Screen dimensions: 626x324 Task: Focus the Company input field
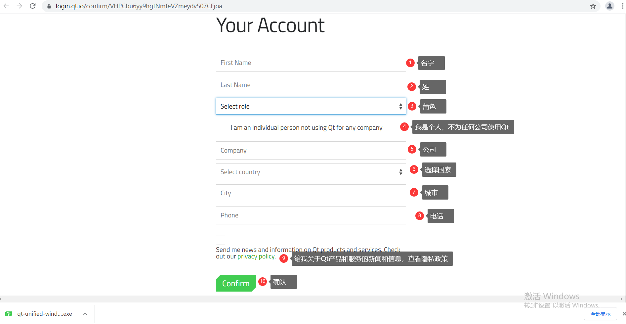coord(311,151)
